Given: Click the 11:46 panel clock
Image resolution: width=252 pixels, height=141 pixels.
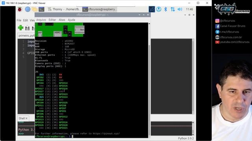Looking at the screenshot, I should pos(189,9).
